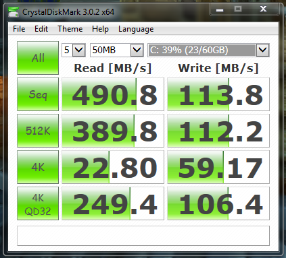The image size is (286, 258).
Task: Open the Help menu
Action: 100,29
